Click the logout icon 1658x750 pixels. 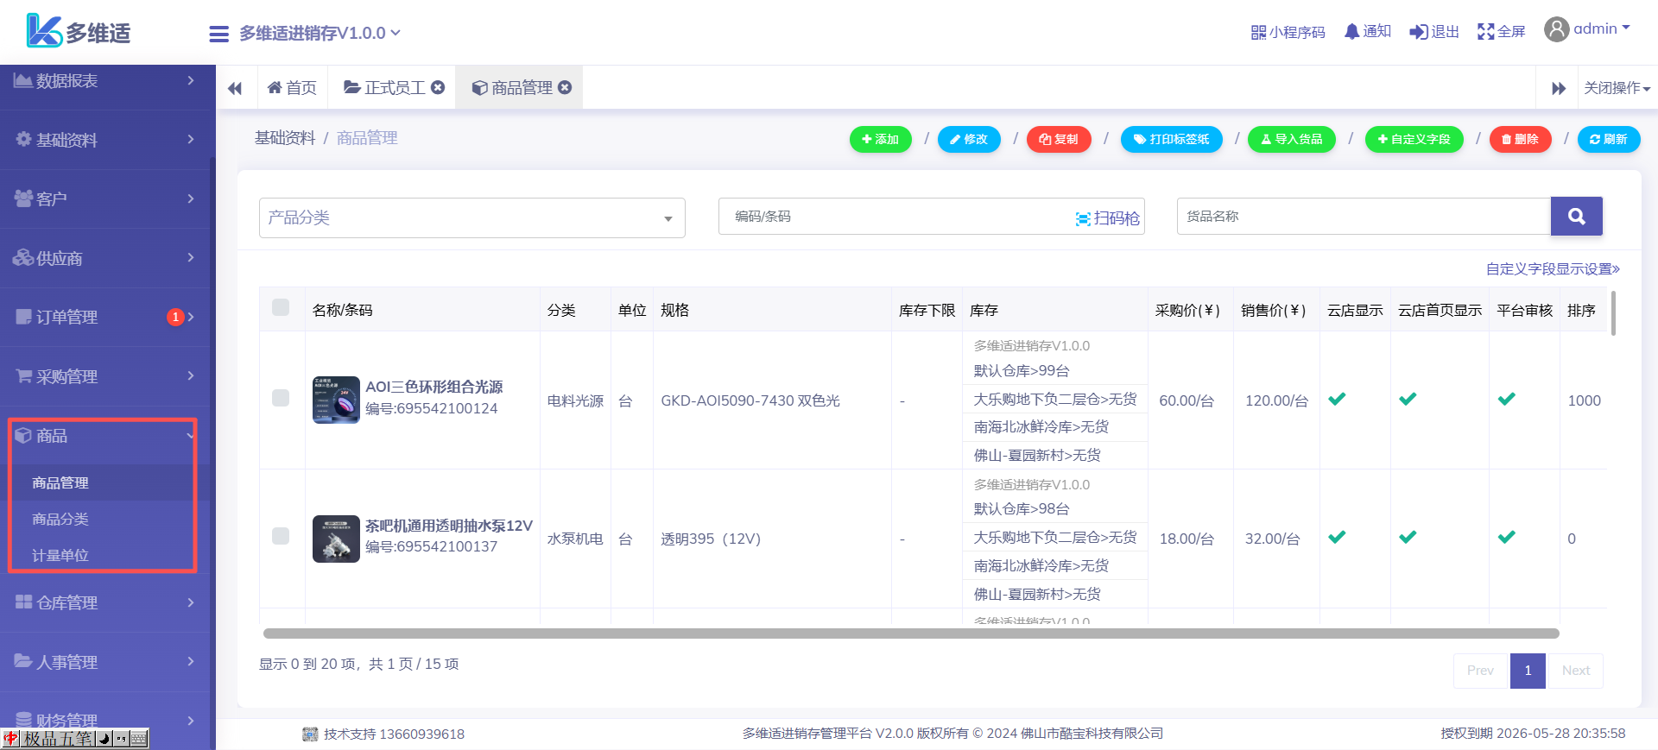pos(1418,32)
